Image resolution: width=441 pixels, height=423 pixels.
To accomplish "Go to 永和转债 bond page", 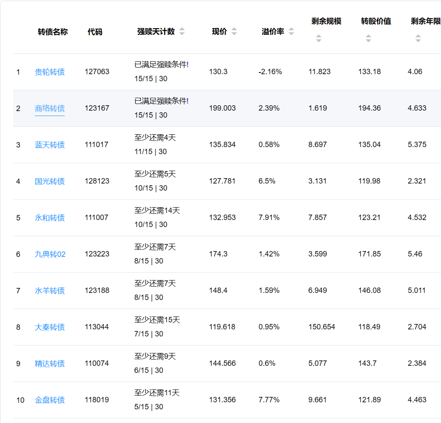I will point(50,218).
